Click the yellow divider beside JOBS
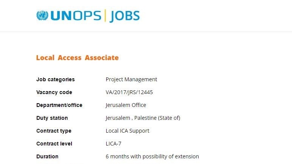292x164 pixels. coord(105,15)
